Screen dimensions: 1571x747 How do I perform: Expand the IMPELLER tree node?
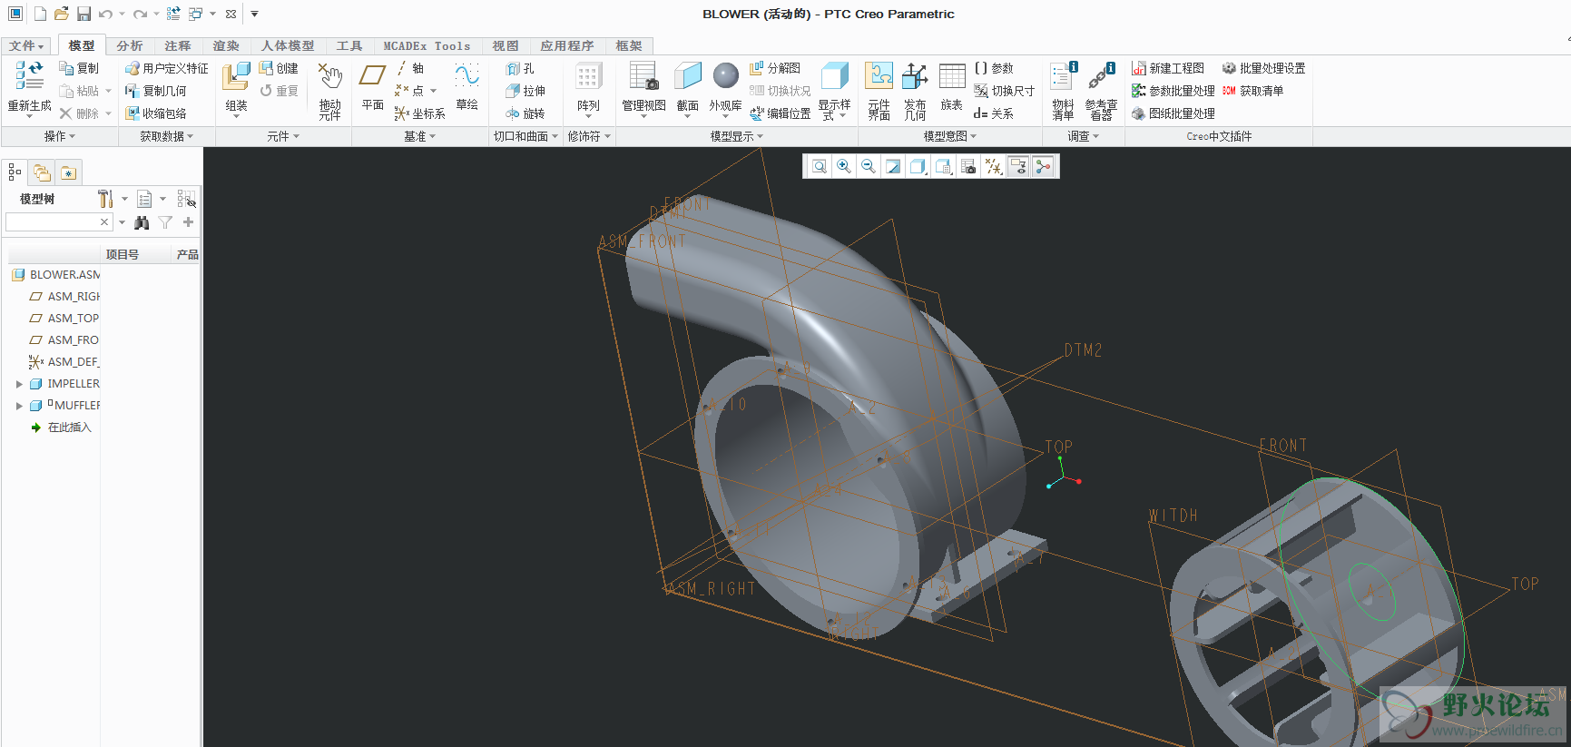[19, 384]
